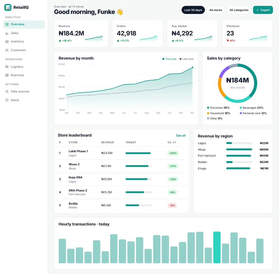Select the Last 30 days filter
Viewport: 279px width, 274px height.
(x=193, y=10)
